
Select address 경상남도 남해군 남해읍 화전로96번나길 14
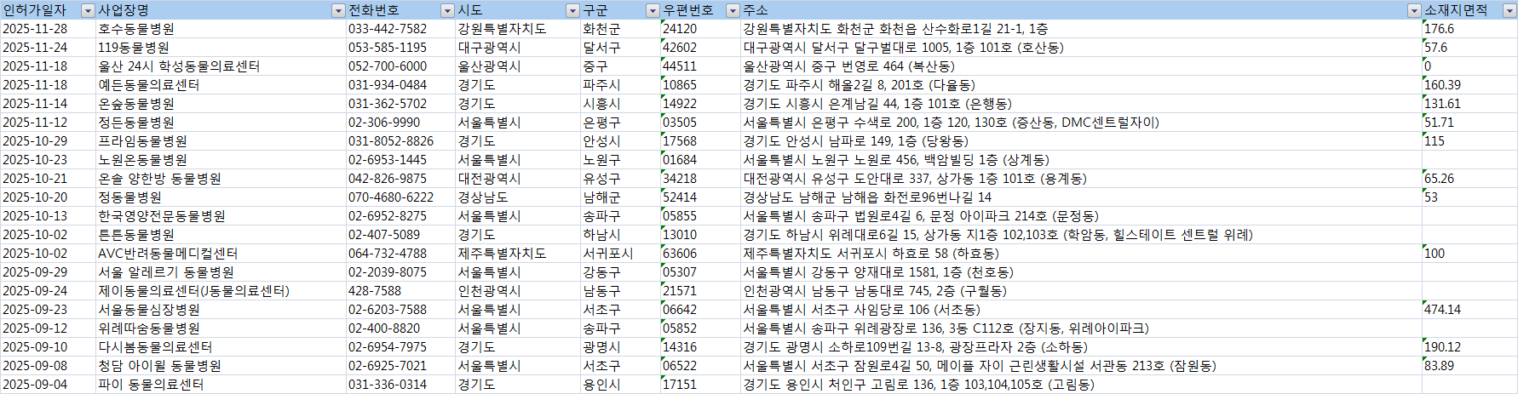pos(1081,197)
